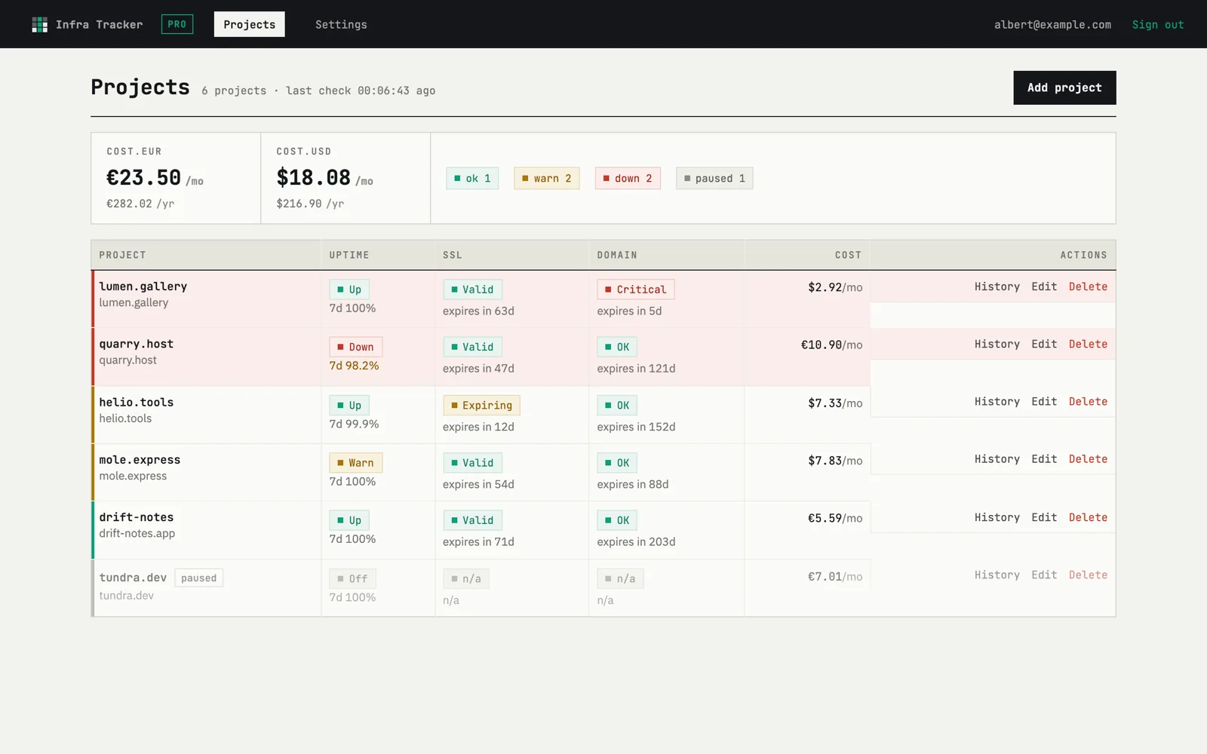Click the €10.90/mo cost for quarry.host
The image size is (1207, 754).
[831, 345]
